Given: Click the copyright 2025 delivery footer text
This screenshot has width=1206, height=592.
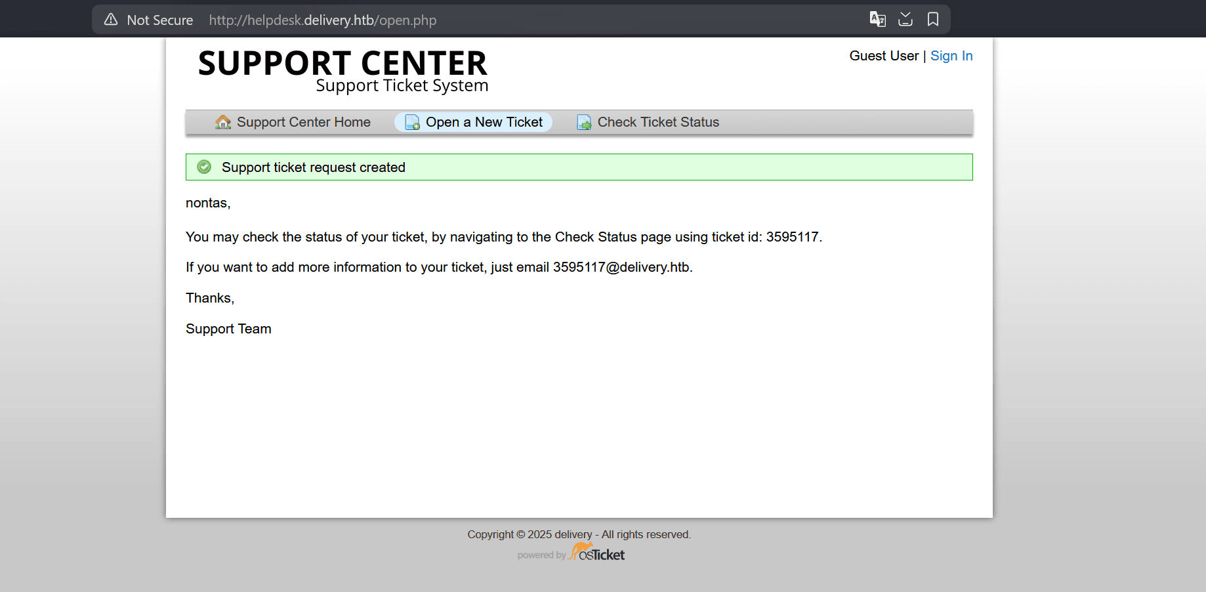Looking at the screenshot, I should (x=578, y=534).
